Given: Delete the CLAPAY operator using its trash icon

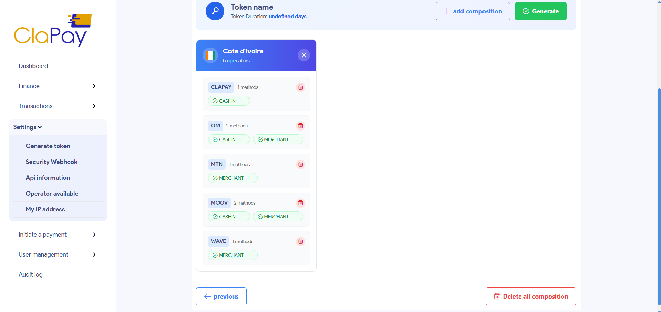Looking at the screenshot, I should [x=300, y=87].
